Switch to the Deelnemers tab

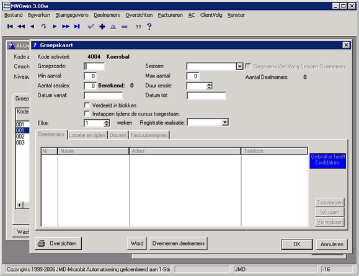pos(51,134)
